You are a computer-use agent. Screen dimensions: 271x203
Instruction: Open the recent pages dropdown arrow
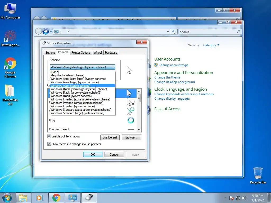tap(51, 32)
